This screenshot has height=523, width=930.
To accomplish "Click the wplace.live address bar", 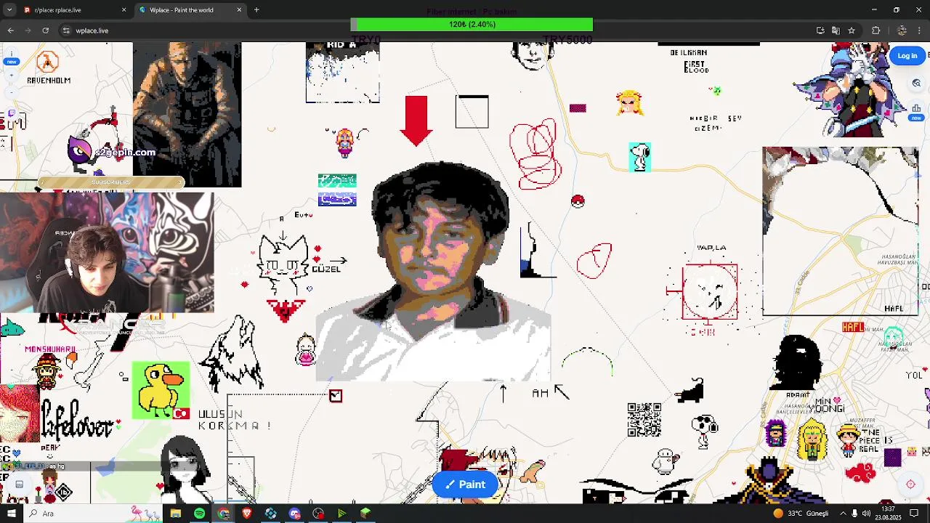I will 436,31.
